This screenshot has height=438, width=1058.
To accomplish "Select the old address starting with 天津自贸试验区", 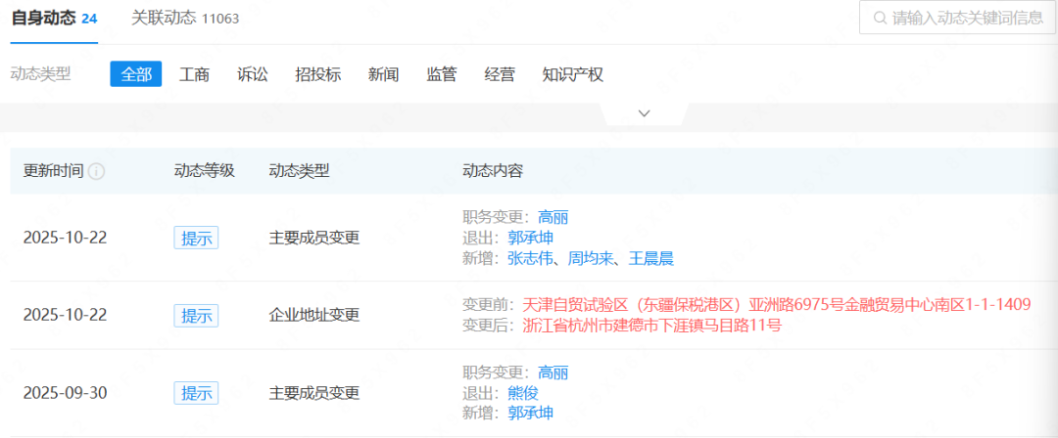I will click(x=777, y=305).
